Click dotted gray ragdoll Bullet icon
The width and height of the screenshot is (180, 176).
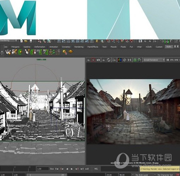click(58, 52)
